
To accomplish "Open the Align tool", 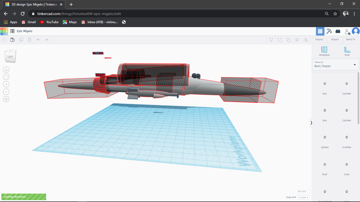I will pos(297,40).
